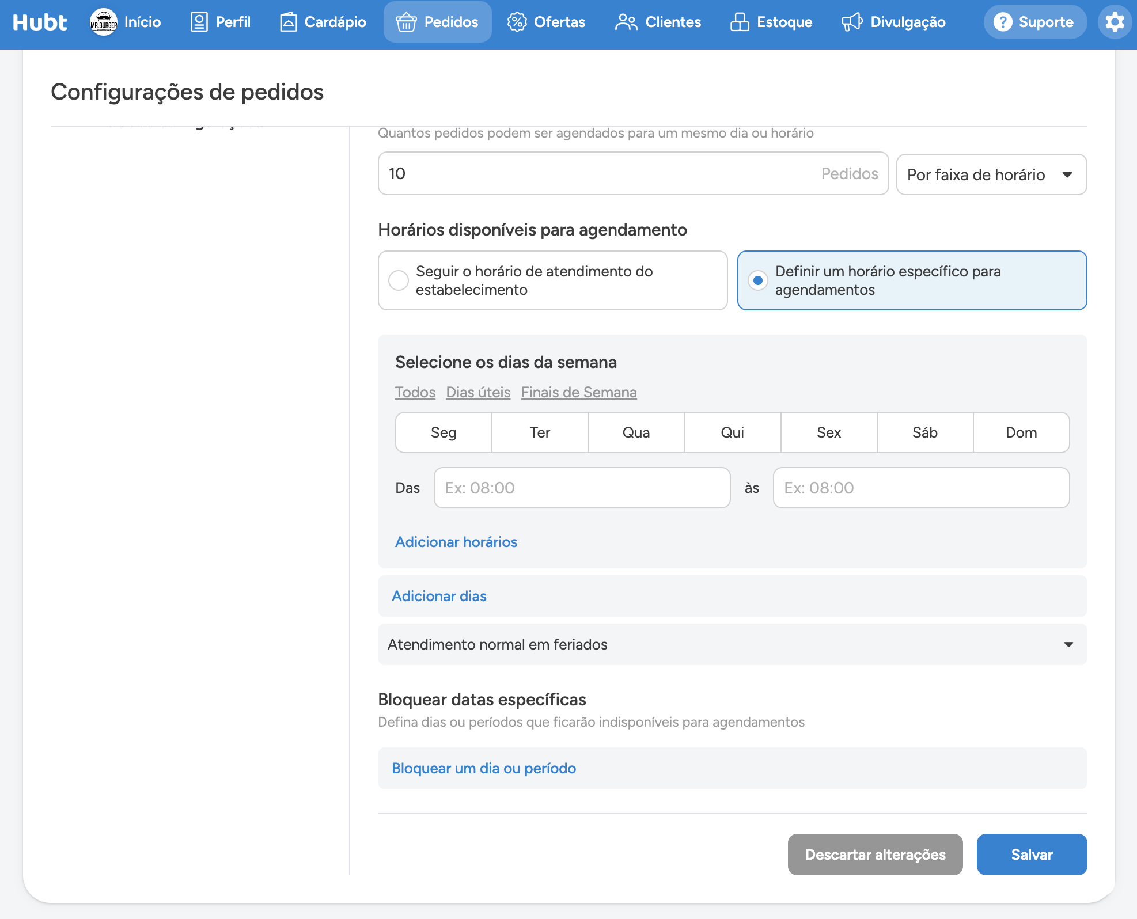
Task: Toggle the Sex weekday button
Action: tap(829, 432)
